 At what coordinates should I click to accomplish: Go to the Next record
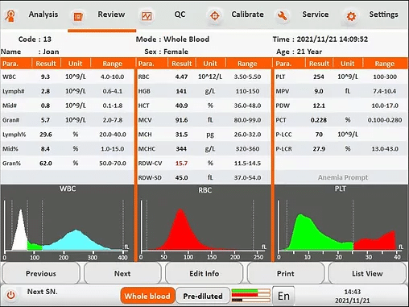pos(122,273)
